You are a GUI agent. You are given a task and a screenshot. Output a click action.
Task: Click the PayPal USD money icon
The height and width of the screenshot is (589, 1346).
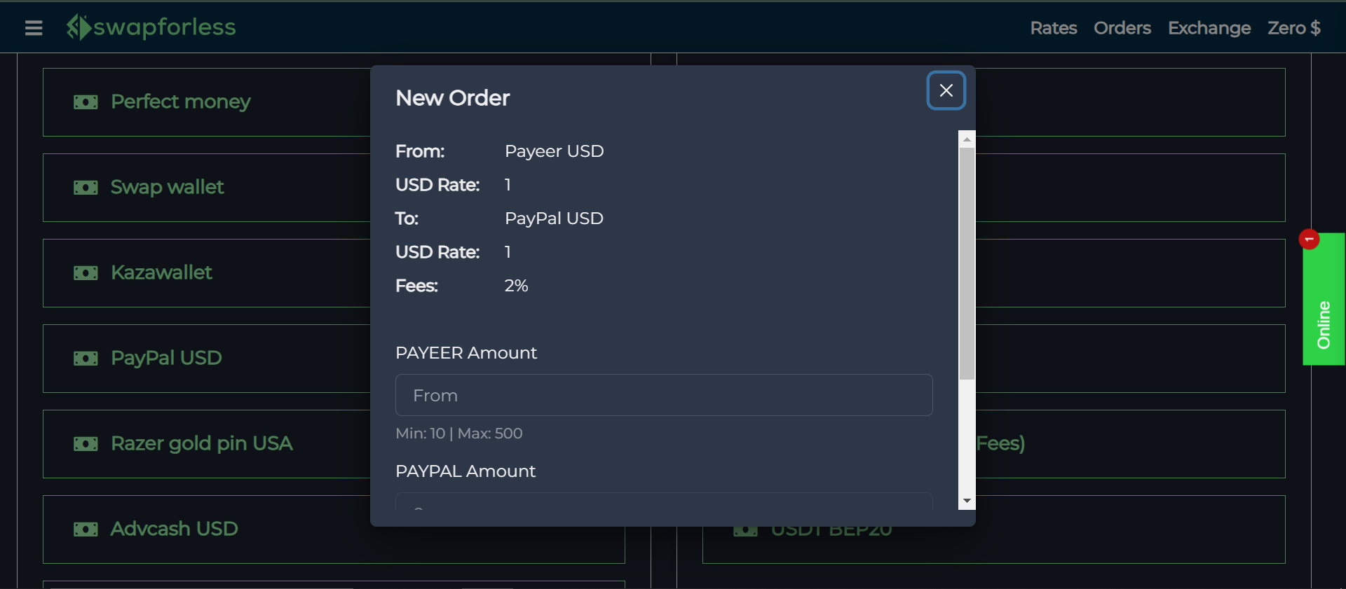[86, 359]
